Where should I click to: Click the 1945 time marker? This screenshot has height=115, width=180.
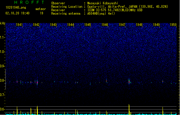coord(88,25)
